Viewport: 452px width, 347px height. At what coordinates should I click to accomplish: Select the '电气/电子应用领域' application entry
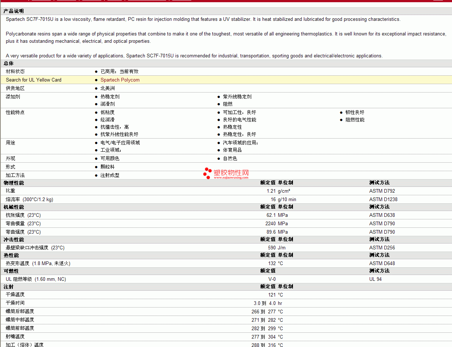tap(120, 143)
